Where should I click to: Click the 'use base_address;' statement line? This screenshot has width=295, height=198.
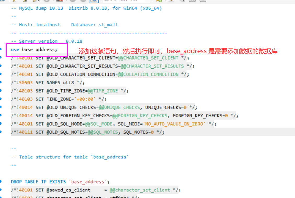[34, 50]
